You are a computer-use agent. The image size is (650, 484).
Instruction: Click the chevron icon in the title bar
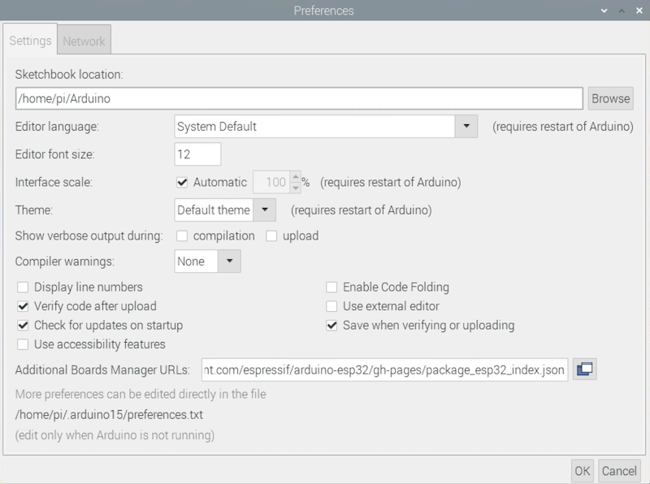604,10
